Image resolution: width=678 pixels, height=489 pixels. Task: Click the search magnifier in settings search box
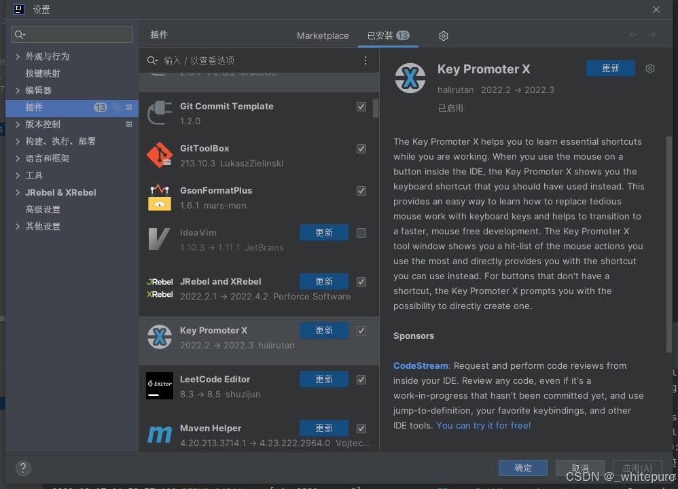coord(20,35)
